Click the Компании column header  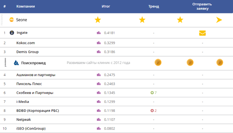coord(26,6)
